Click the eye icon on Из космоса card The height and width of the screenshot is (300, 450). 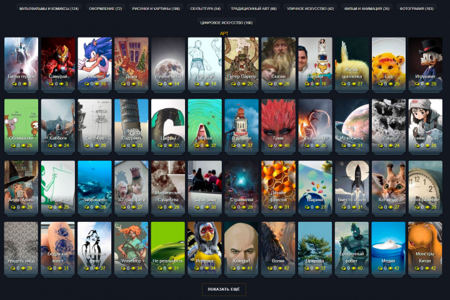(354, 146)
